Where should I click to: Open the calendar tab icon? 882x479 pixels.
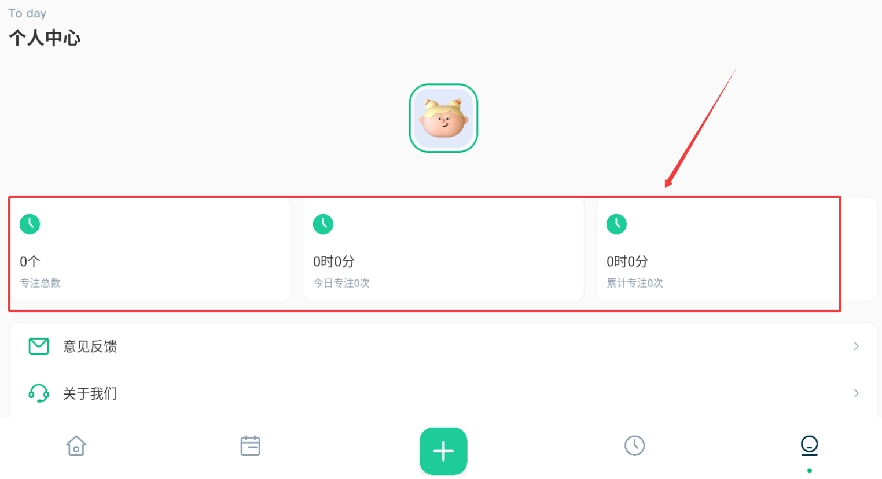(250, 445)
